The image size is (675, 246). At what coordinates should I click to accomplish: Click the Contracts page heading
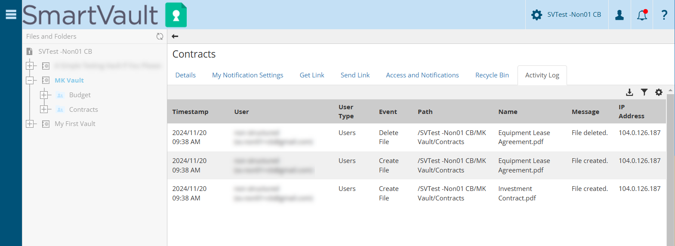pos(194,54)
